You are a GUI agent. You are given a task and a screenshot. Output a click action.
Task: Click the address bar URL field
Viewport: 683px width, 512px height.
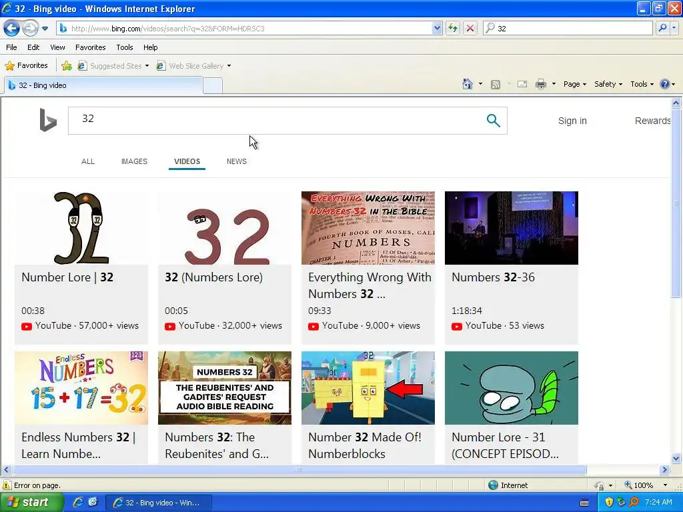point(244,28)
